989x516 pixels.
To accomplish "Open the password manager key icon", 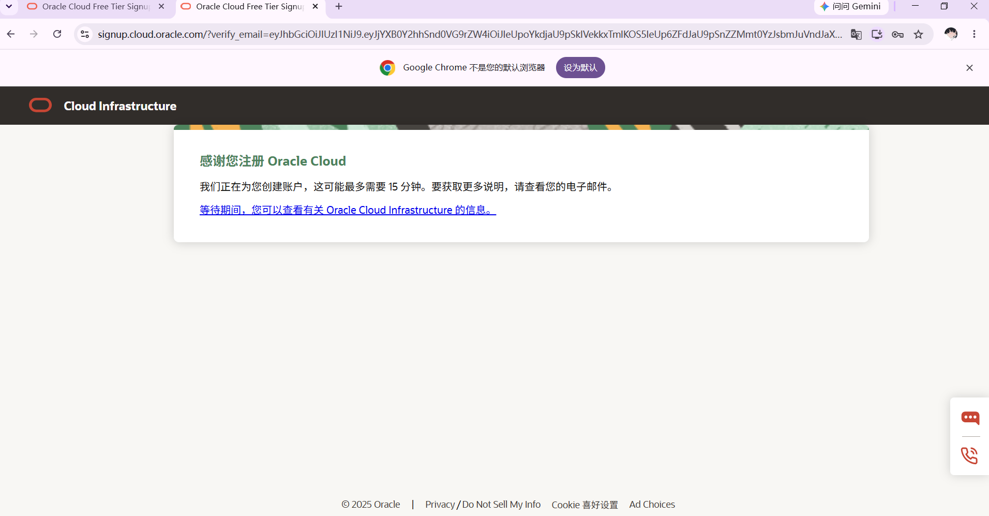I will 897,34.
